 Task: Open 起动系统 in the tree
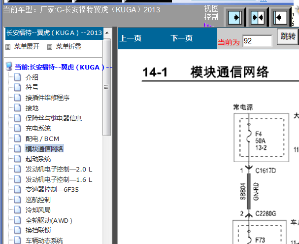pos(38,159)
